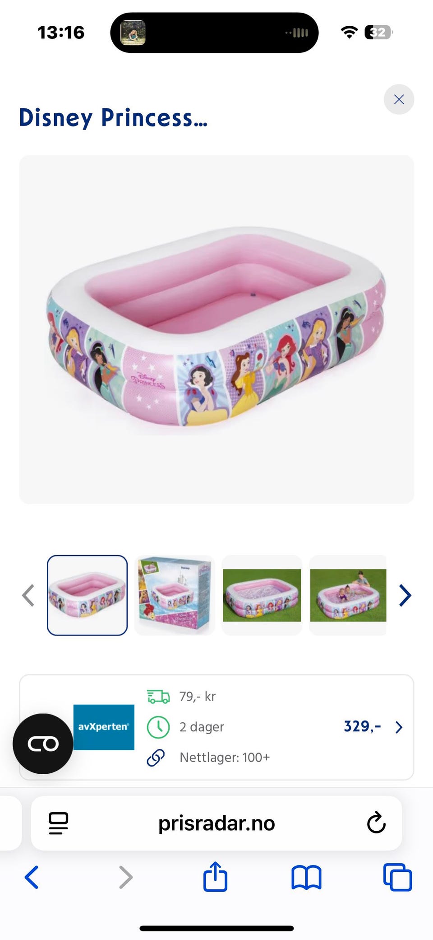Image resolution: width=433 pixels, height=940 pixels.
Task: Select the pool packaging box thumbnail
Action: point(175,595)
